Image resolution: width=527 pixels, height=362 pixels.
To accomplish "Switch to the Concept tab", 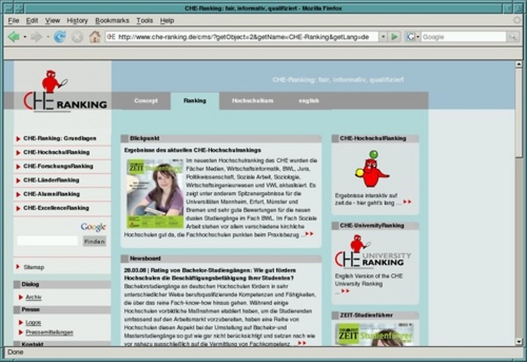I will [x=146, y=101].
